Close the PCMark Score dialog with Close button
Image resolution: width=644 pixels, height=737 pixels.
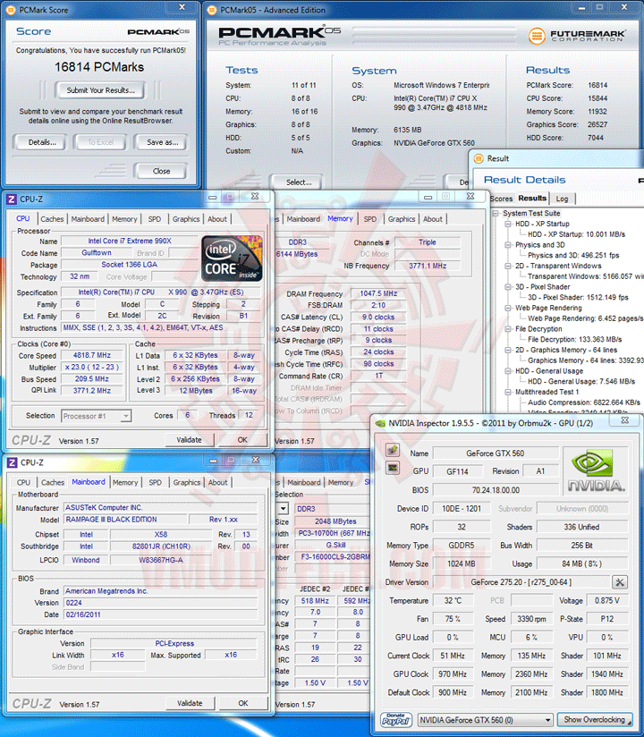tap(161, 171)
